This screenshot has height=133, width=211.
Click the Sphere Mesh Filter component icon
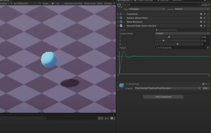(x=121, y=18)
